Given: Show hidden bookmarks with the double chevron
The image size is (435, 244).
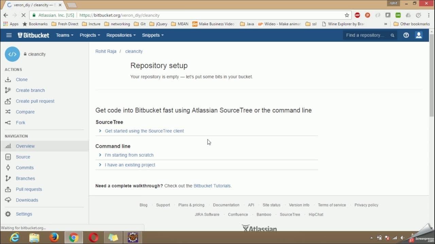Looking at the screenshot, I should coord(385,24).
